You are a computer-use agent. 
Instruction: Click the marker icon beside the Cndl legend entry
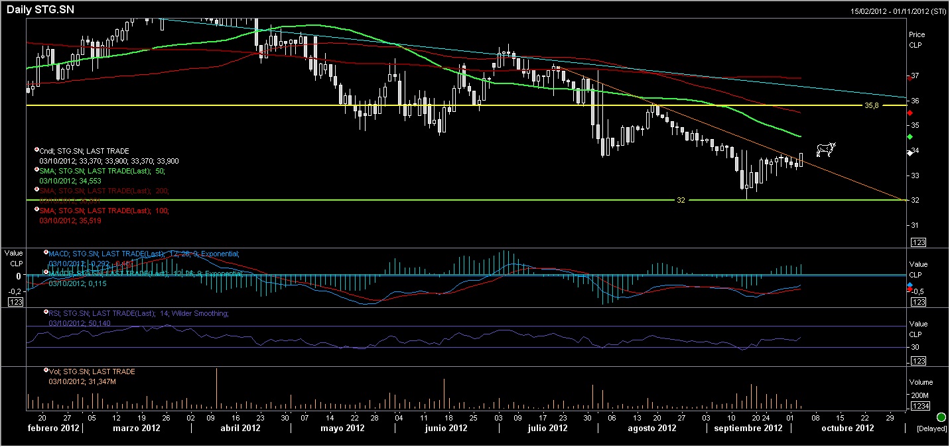point(36,150)
